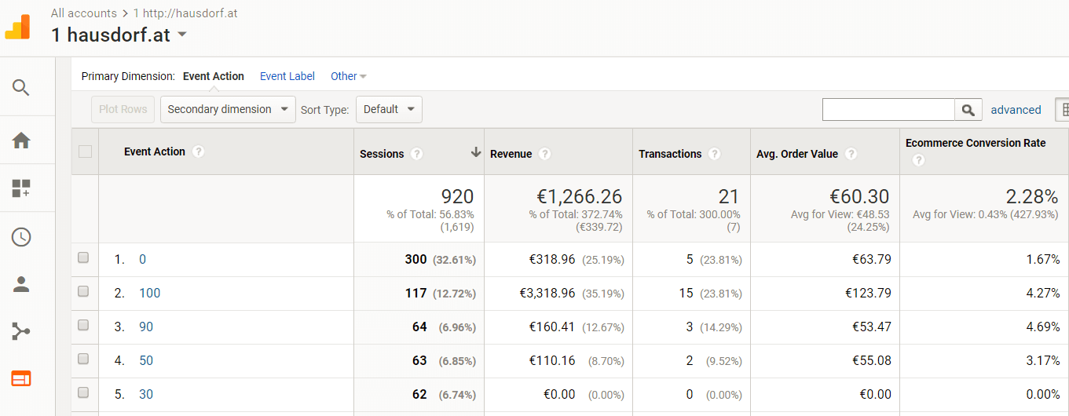Click the Google Analytics logo
1069x416 pixels.
[x=17, y=27]
